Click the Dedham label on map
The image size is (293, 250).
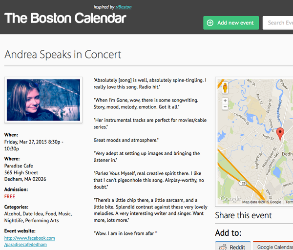(x=287, y=154)
